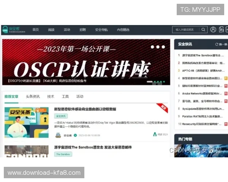Image resolution: width=228 pixels, height=182 pixels.
Task: Click the green reader count icon
Action: tap(155, 134)
